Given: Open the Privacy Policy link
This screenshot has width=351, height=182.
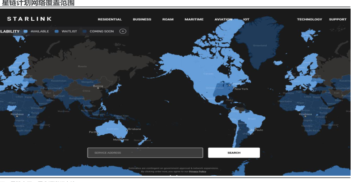Looking at the screenshot, I should [x=198, y=172].
